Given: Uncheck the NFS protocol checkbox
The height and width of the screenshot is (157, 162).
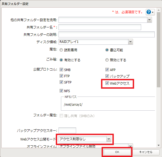Looking at the screenshot, I should (x=61, y=91).
